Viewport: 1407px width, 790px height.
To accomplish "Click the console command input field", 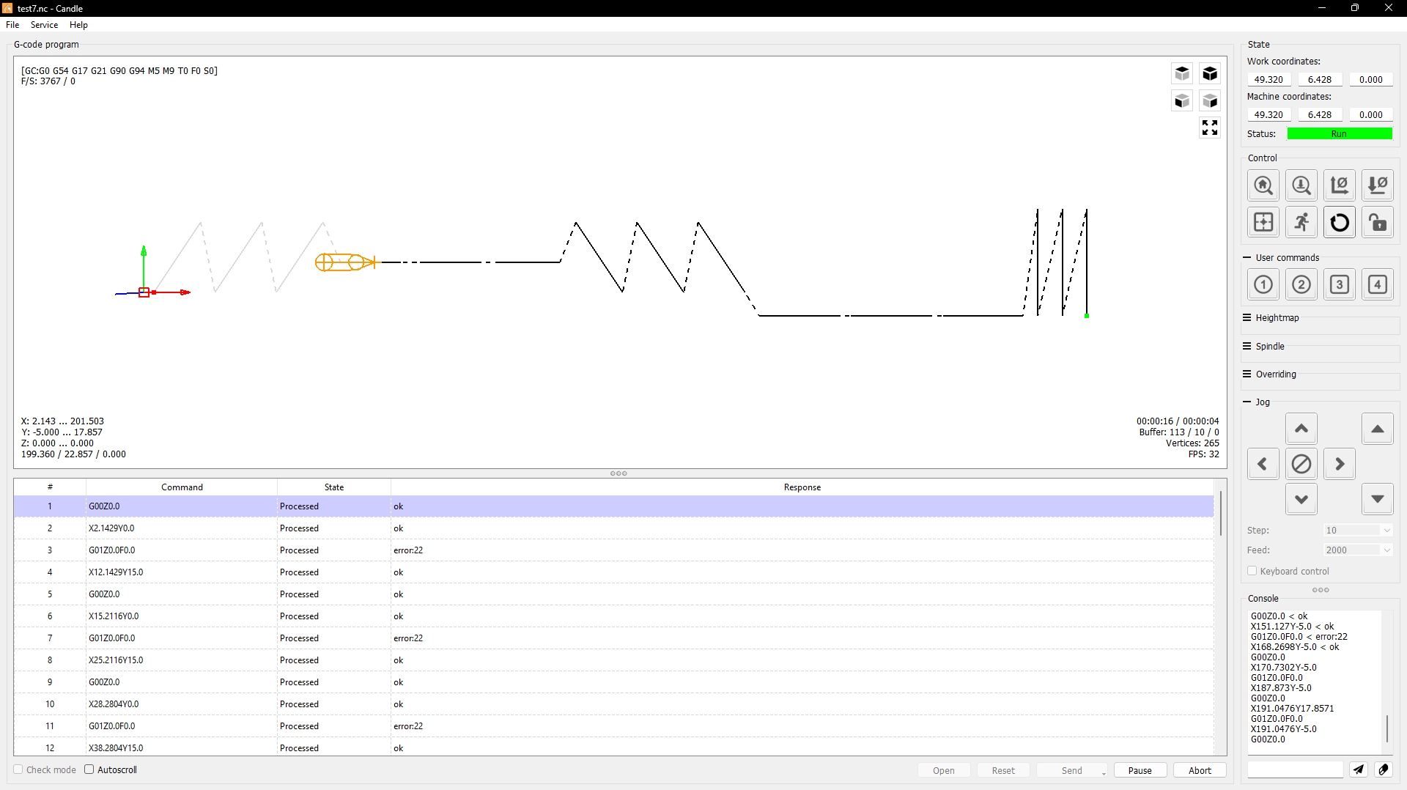I will [1295, 769].
